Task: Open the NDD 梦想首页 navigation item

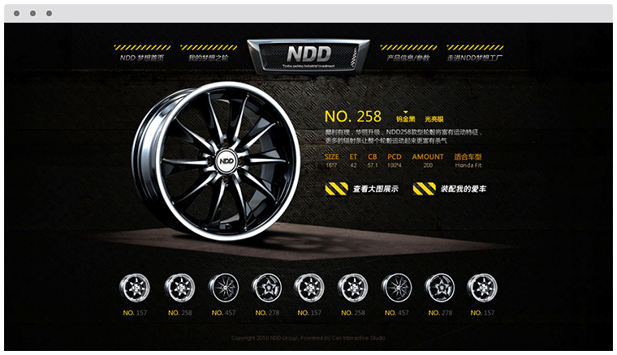Action: [x=142, y=58]
